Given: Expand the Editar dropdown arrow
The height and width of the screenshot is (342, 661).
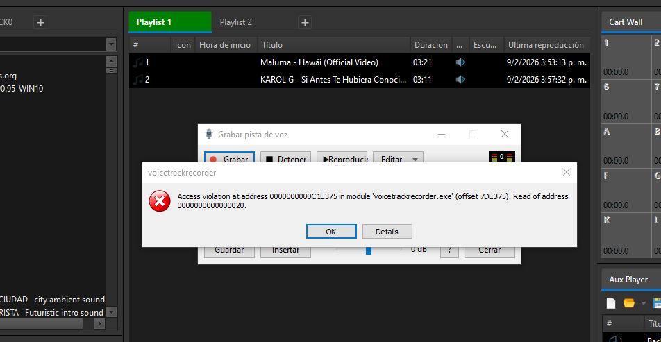Looking at the screenshot, I should coord(415,160).
